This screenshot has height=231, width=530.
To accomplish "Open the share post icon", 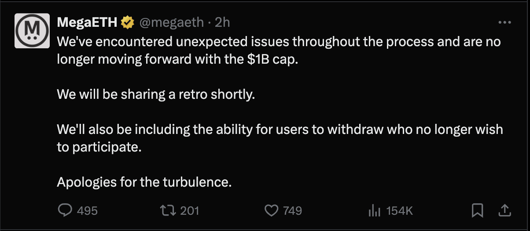I will [x=504, y=210].
